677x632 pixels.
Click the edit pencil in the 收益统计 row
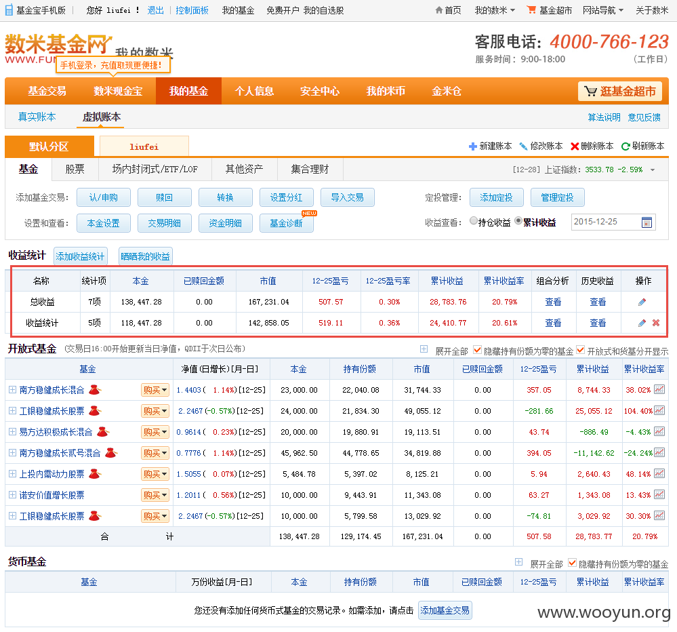tap(642, 323)
